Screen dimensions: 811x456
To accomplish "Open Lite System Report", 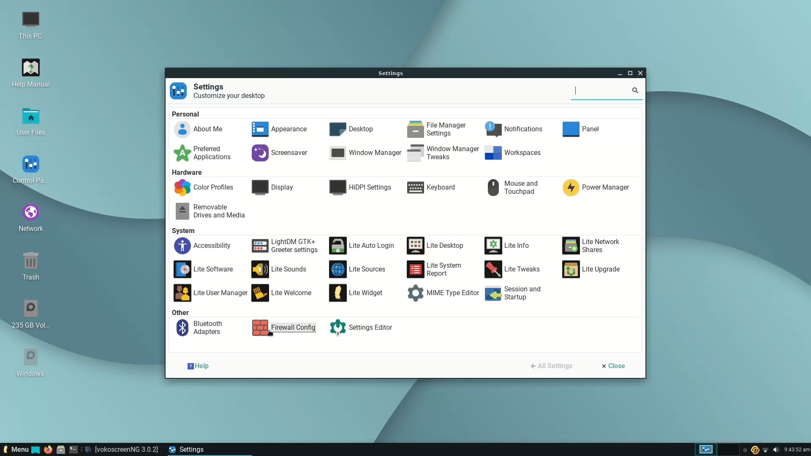I will coord(434,269).
